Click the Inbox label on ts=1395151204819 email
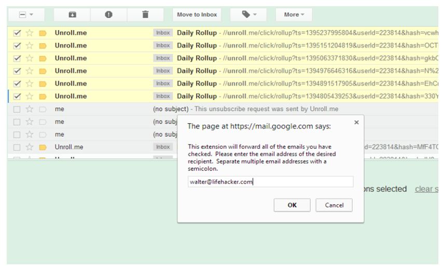 (x=163, y=45)
